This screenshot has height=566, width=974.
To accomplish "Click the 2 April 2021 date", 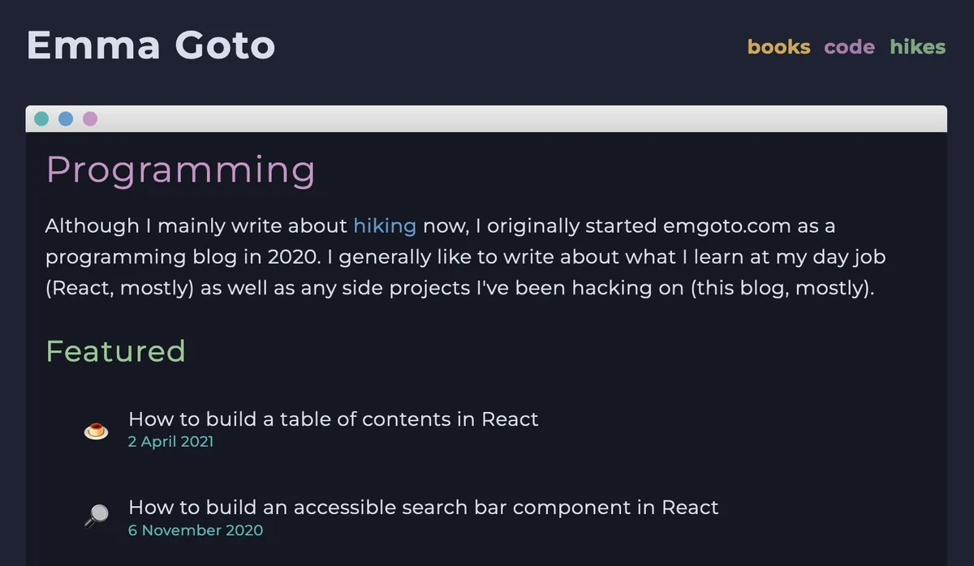I will pos(170,442).
